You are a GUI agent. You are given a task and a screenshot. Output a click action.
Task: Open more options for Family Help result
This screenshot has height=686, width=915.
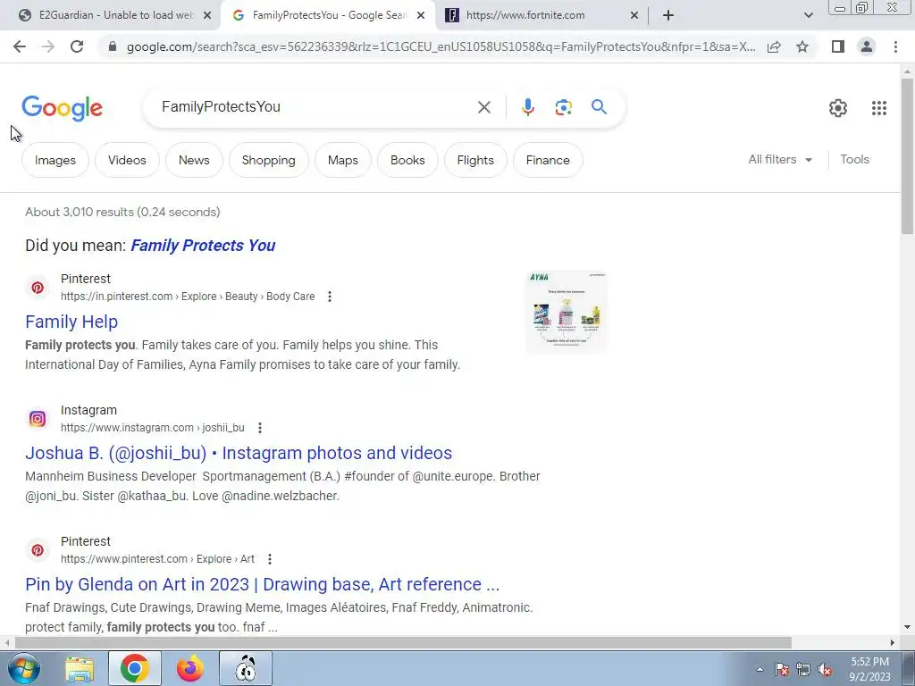(330, 297)
